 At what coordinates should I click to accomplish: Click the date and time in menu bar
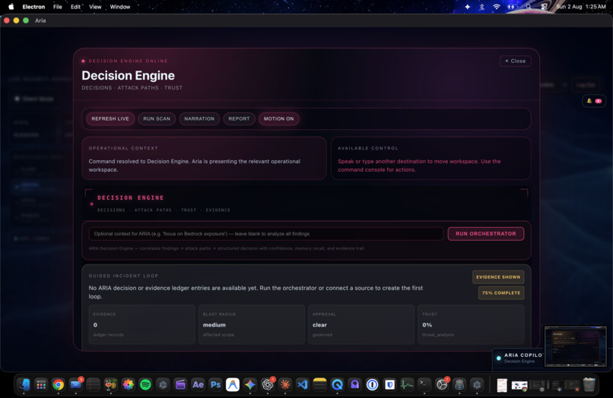(580, 7)
